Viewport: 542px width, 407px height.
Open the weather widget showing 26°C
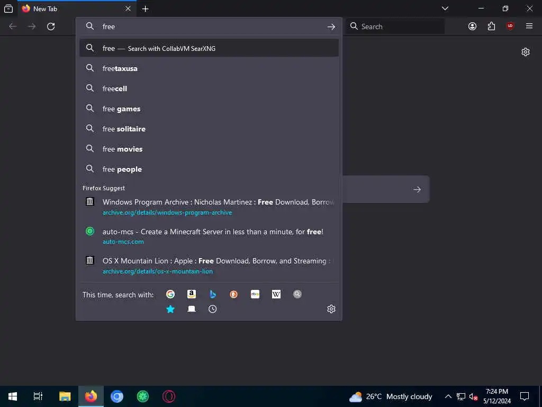(x=391, y=396)
